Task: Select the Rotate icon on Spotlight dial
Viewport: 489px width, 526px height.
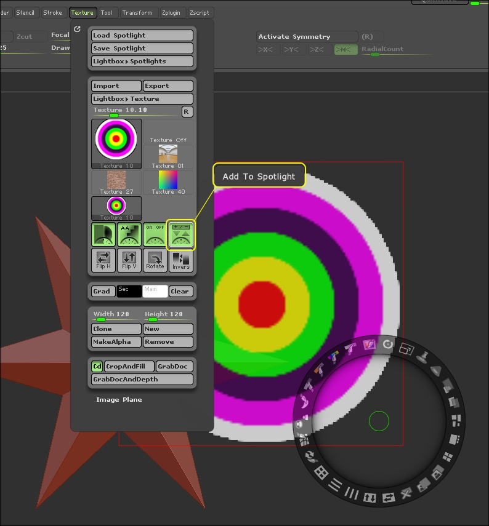Action: tap(388, 345)
